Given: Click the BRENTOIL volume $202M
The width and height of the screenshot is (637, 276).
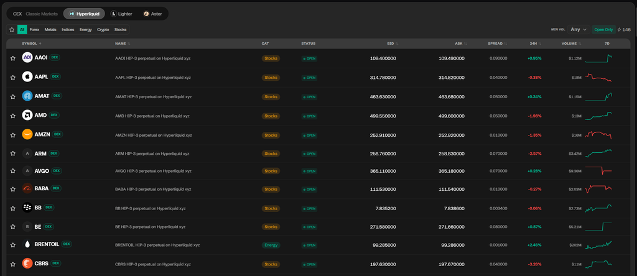Looking at the screenshot, I should [575, 245].
